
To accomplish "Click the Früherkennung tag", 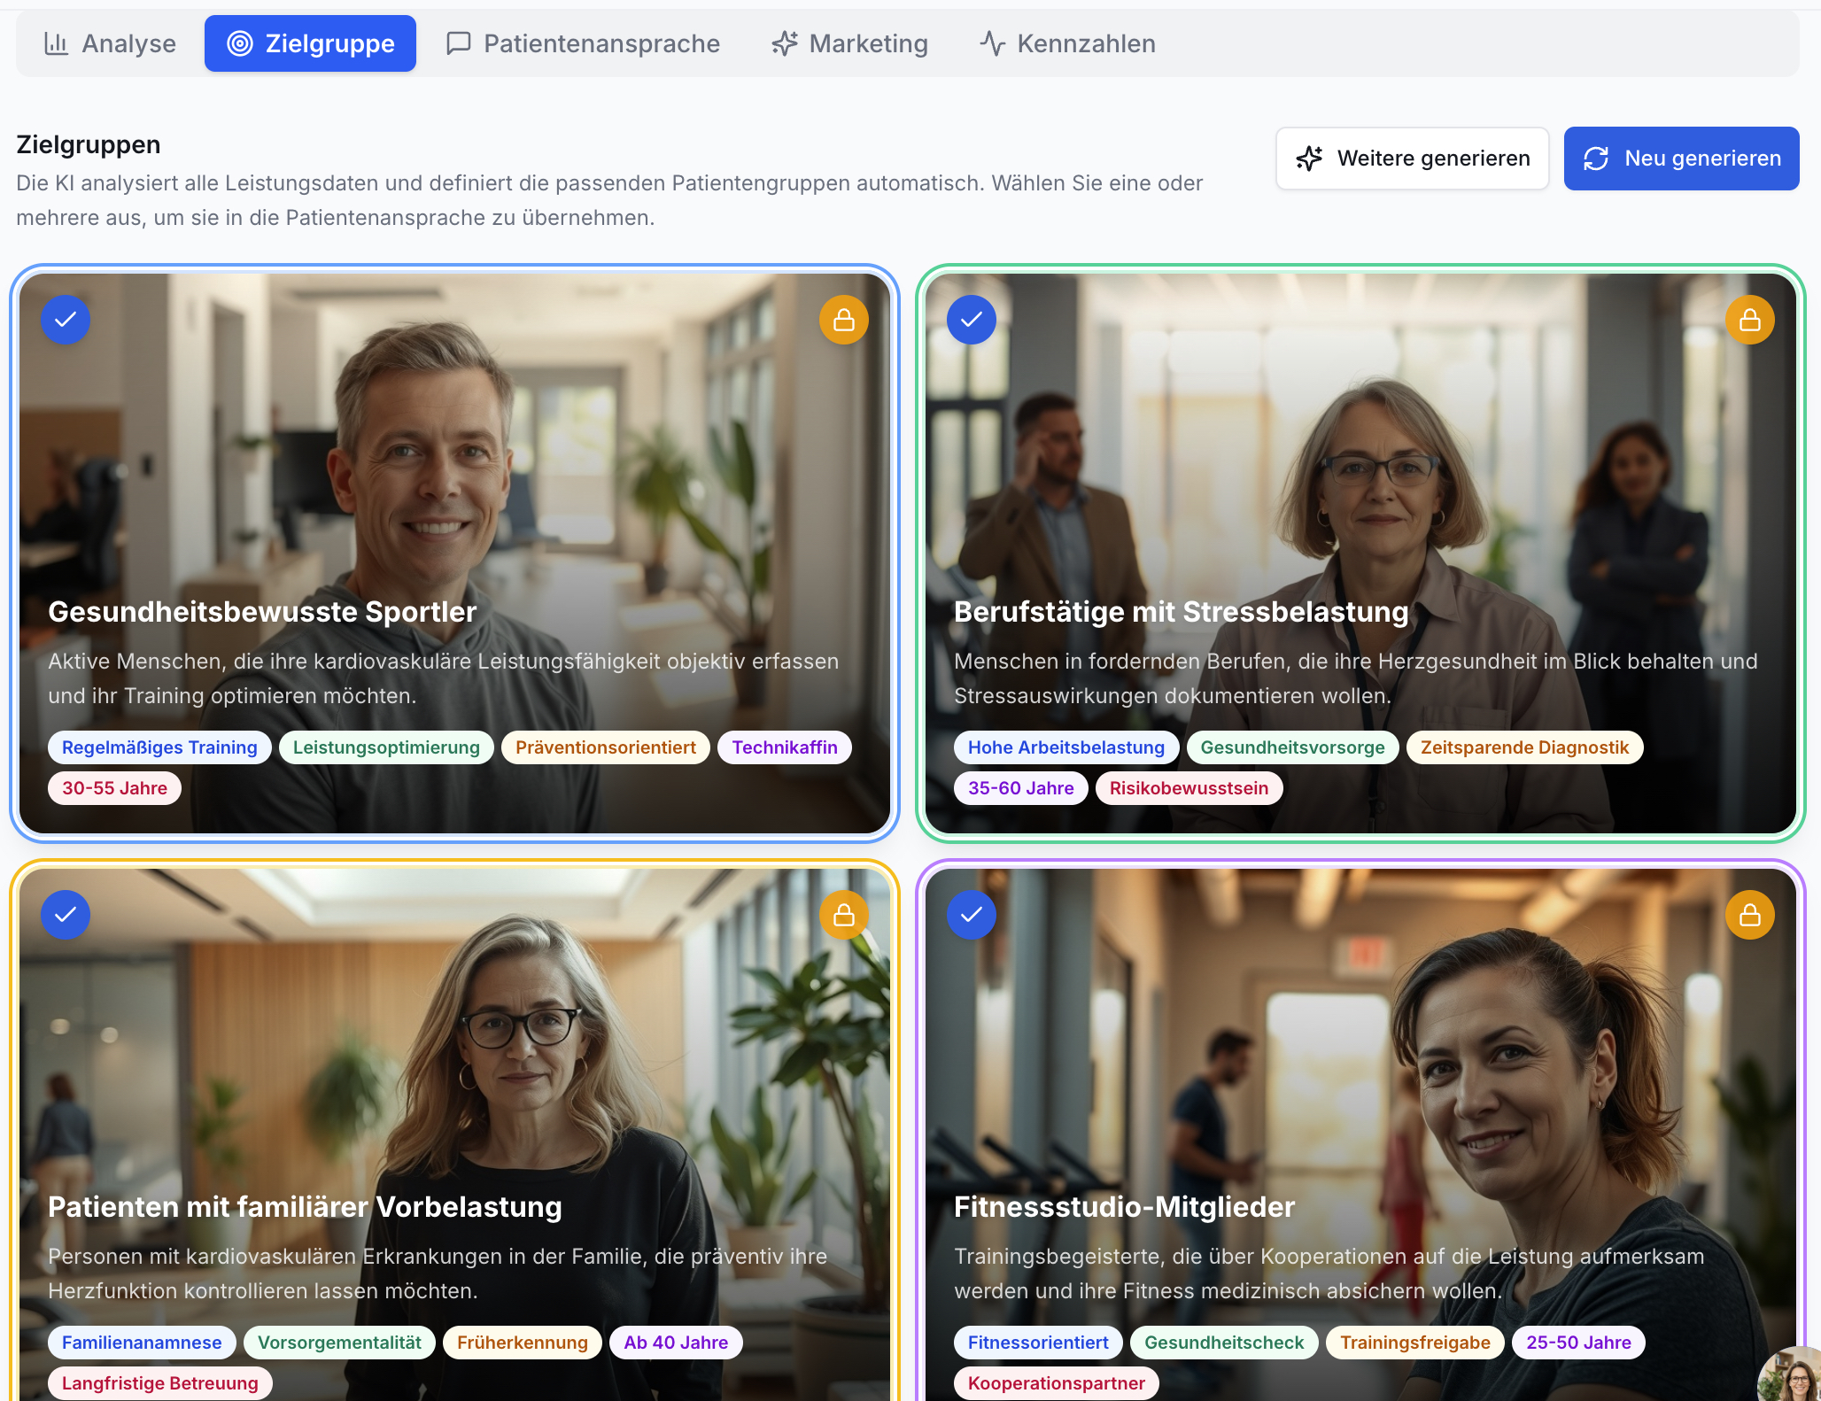I will (523, 1343).
